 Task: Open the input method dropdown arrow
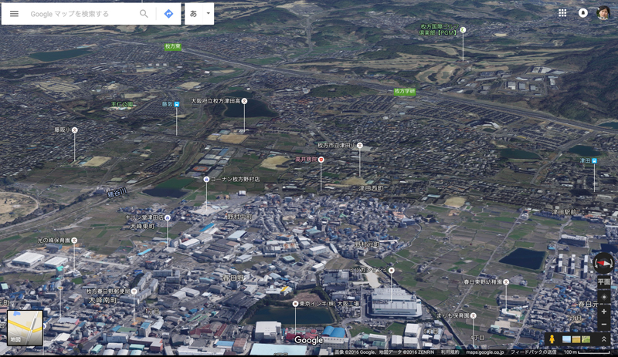208,14
